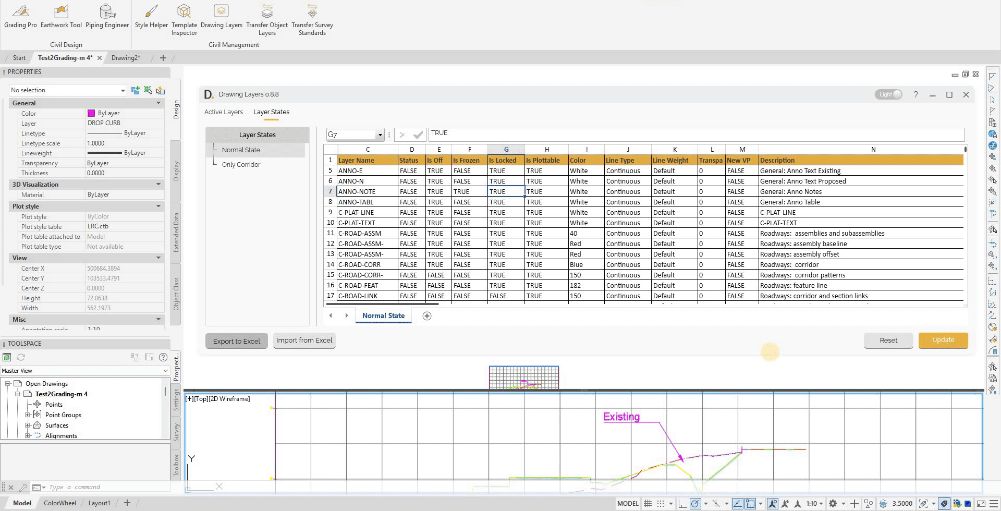Toggle grid display in status bar
The height and width of the screenshot is (511, 1001).
point(648,503)
